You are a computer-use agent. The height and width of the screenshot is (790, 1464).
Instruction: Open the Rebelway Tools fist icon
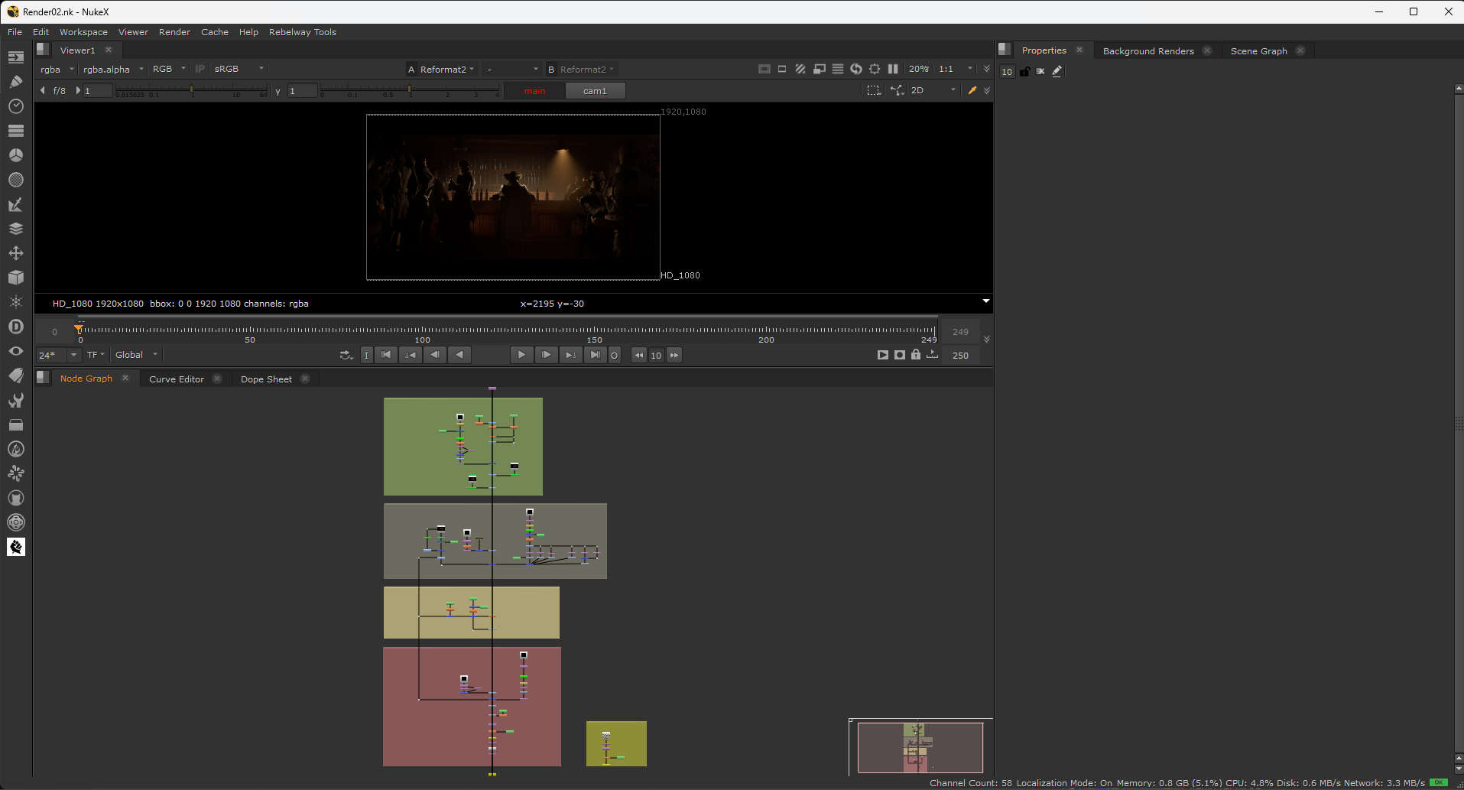16,547
